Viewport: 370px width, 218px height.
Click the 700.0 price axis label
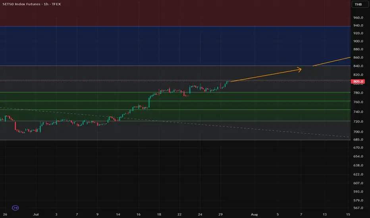[x=358, y=132]
